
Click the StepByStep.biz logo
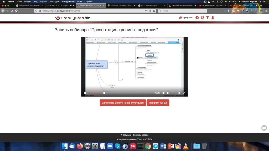73,18
